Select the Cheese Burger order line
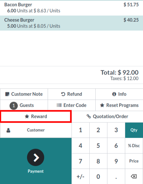Screen dimensions: 143x184 tap(71, 23)
